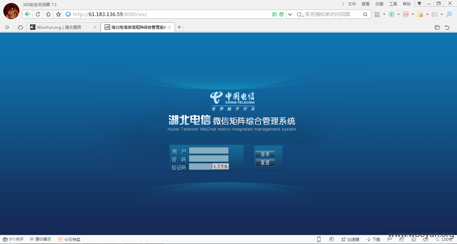Image resolution: width=457 pixels, height=244 pixels.
Task: Open the tab list window icon
Action: (x=437, y=27)
